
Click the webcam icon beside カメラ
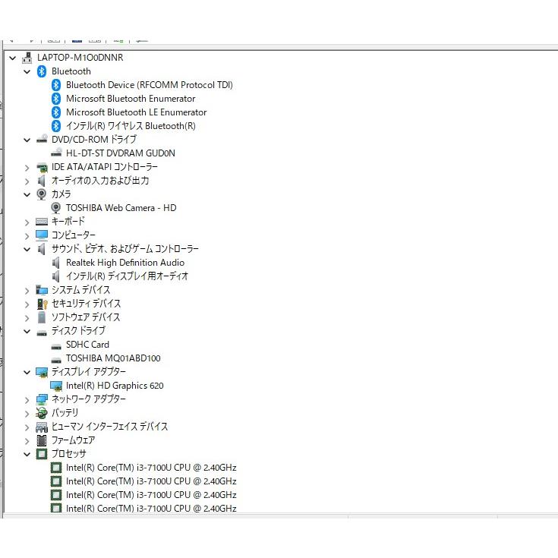[41, 194]
